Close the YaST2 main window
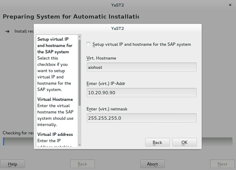 click(230, 5)
